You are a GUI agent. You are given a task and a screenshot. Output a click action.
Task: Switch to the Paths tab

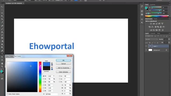click(158, 33)
